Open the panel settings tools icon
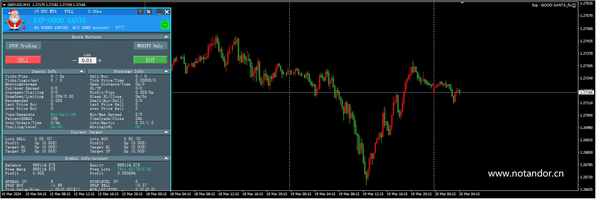596x199 pixels. coord(149,12)
